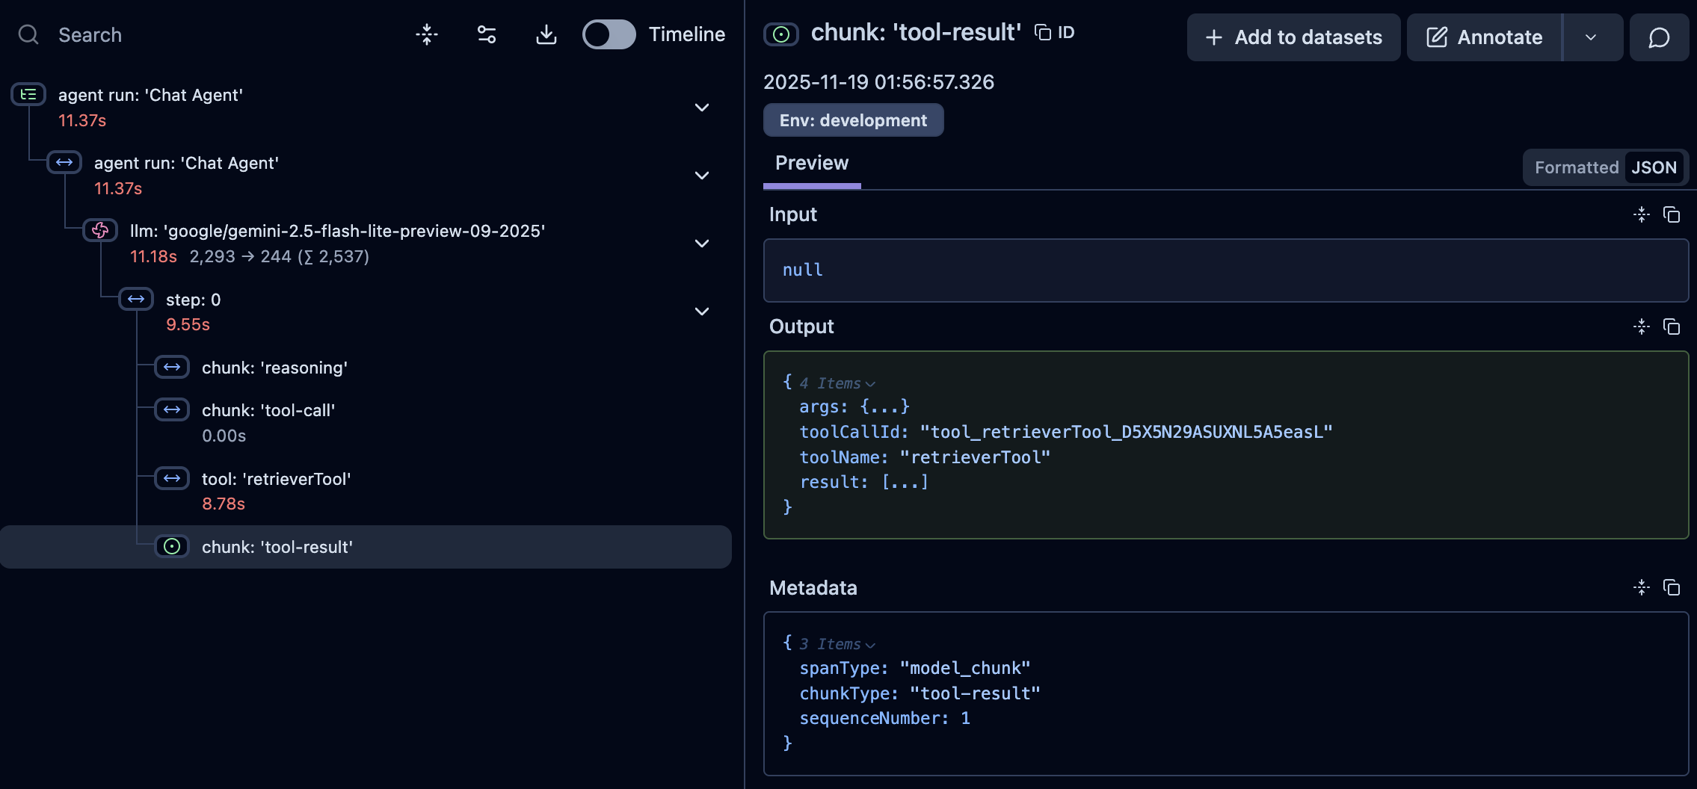The height and width of the screenshot is (789, 1697).
Task: Collapse the top 'Chat Agent' run row
Action: click(701, 108)
